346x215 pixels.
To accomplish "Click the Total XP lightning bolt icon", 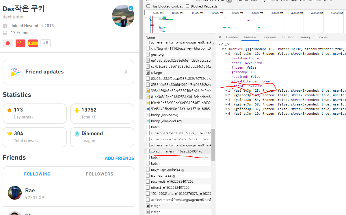I will [77, 110].
